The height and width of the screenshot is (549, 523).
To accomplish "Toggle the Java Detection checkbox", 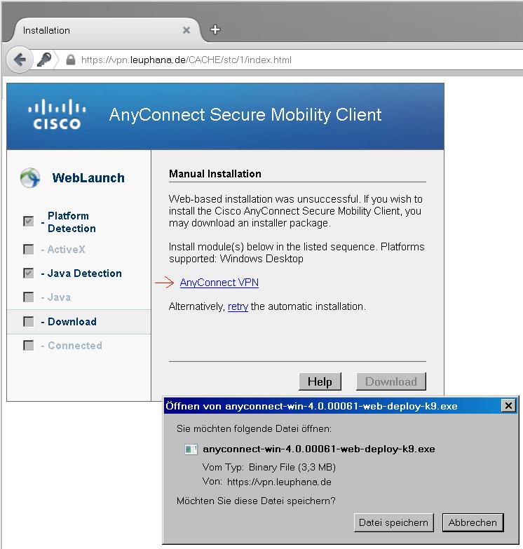I will tap(28, 273).
